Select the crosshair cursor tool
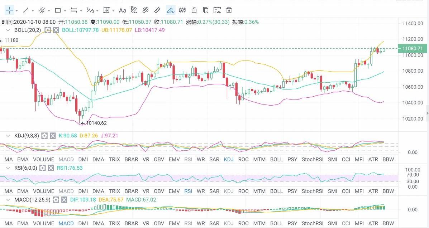429x228 pixels. [x=9, y=10]
